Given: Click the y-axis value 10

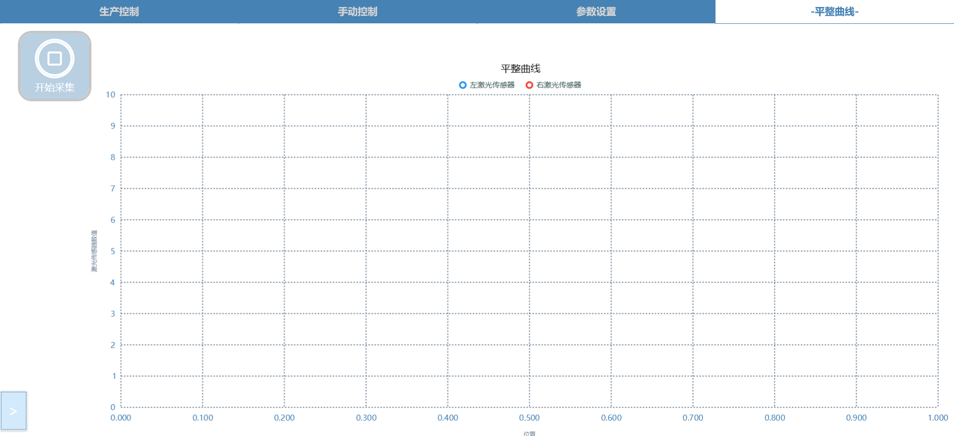Looking at the screenshot, I should coord(110,94).
